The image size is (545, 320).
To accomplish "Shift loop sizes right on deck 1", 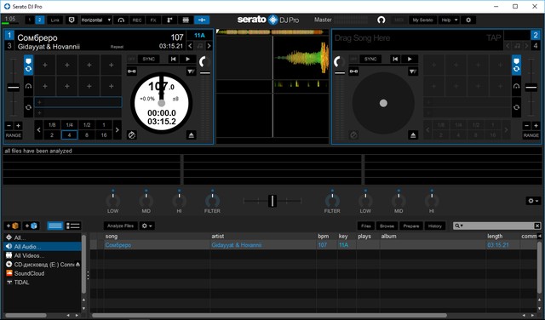I will (118, 130).
